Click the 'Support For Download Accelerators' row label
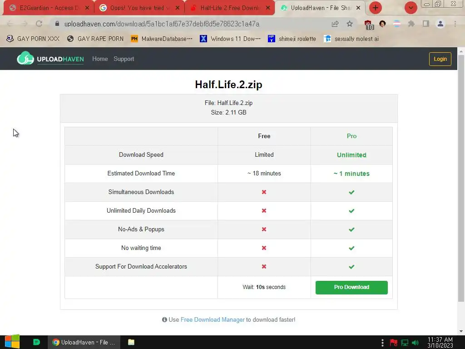Viewport: 465px width, 349px height. coord(141,266)
